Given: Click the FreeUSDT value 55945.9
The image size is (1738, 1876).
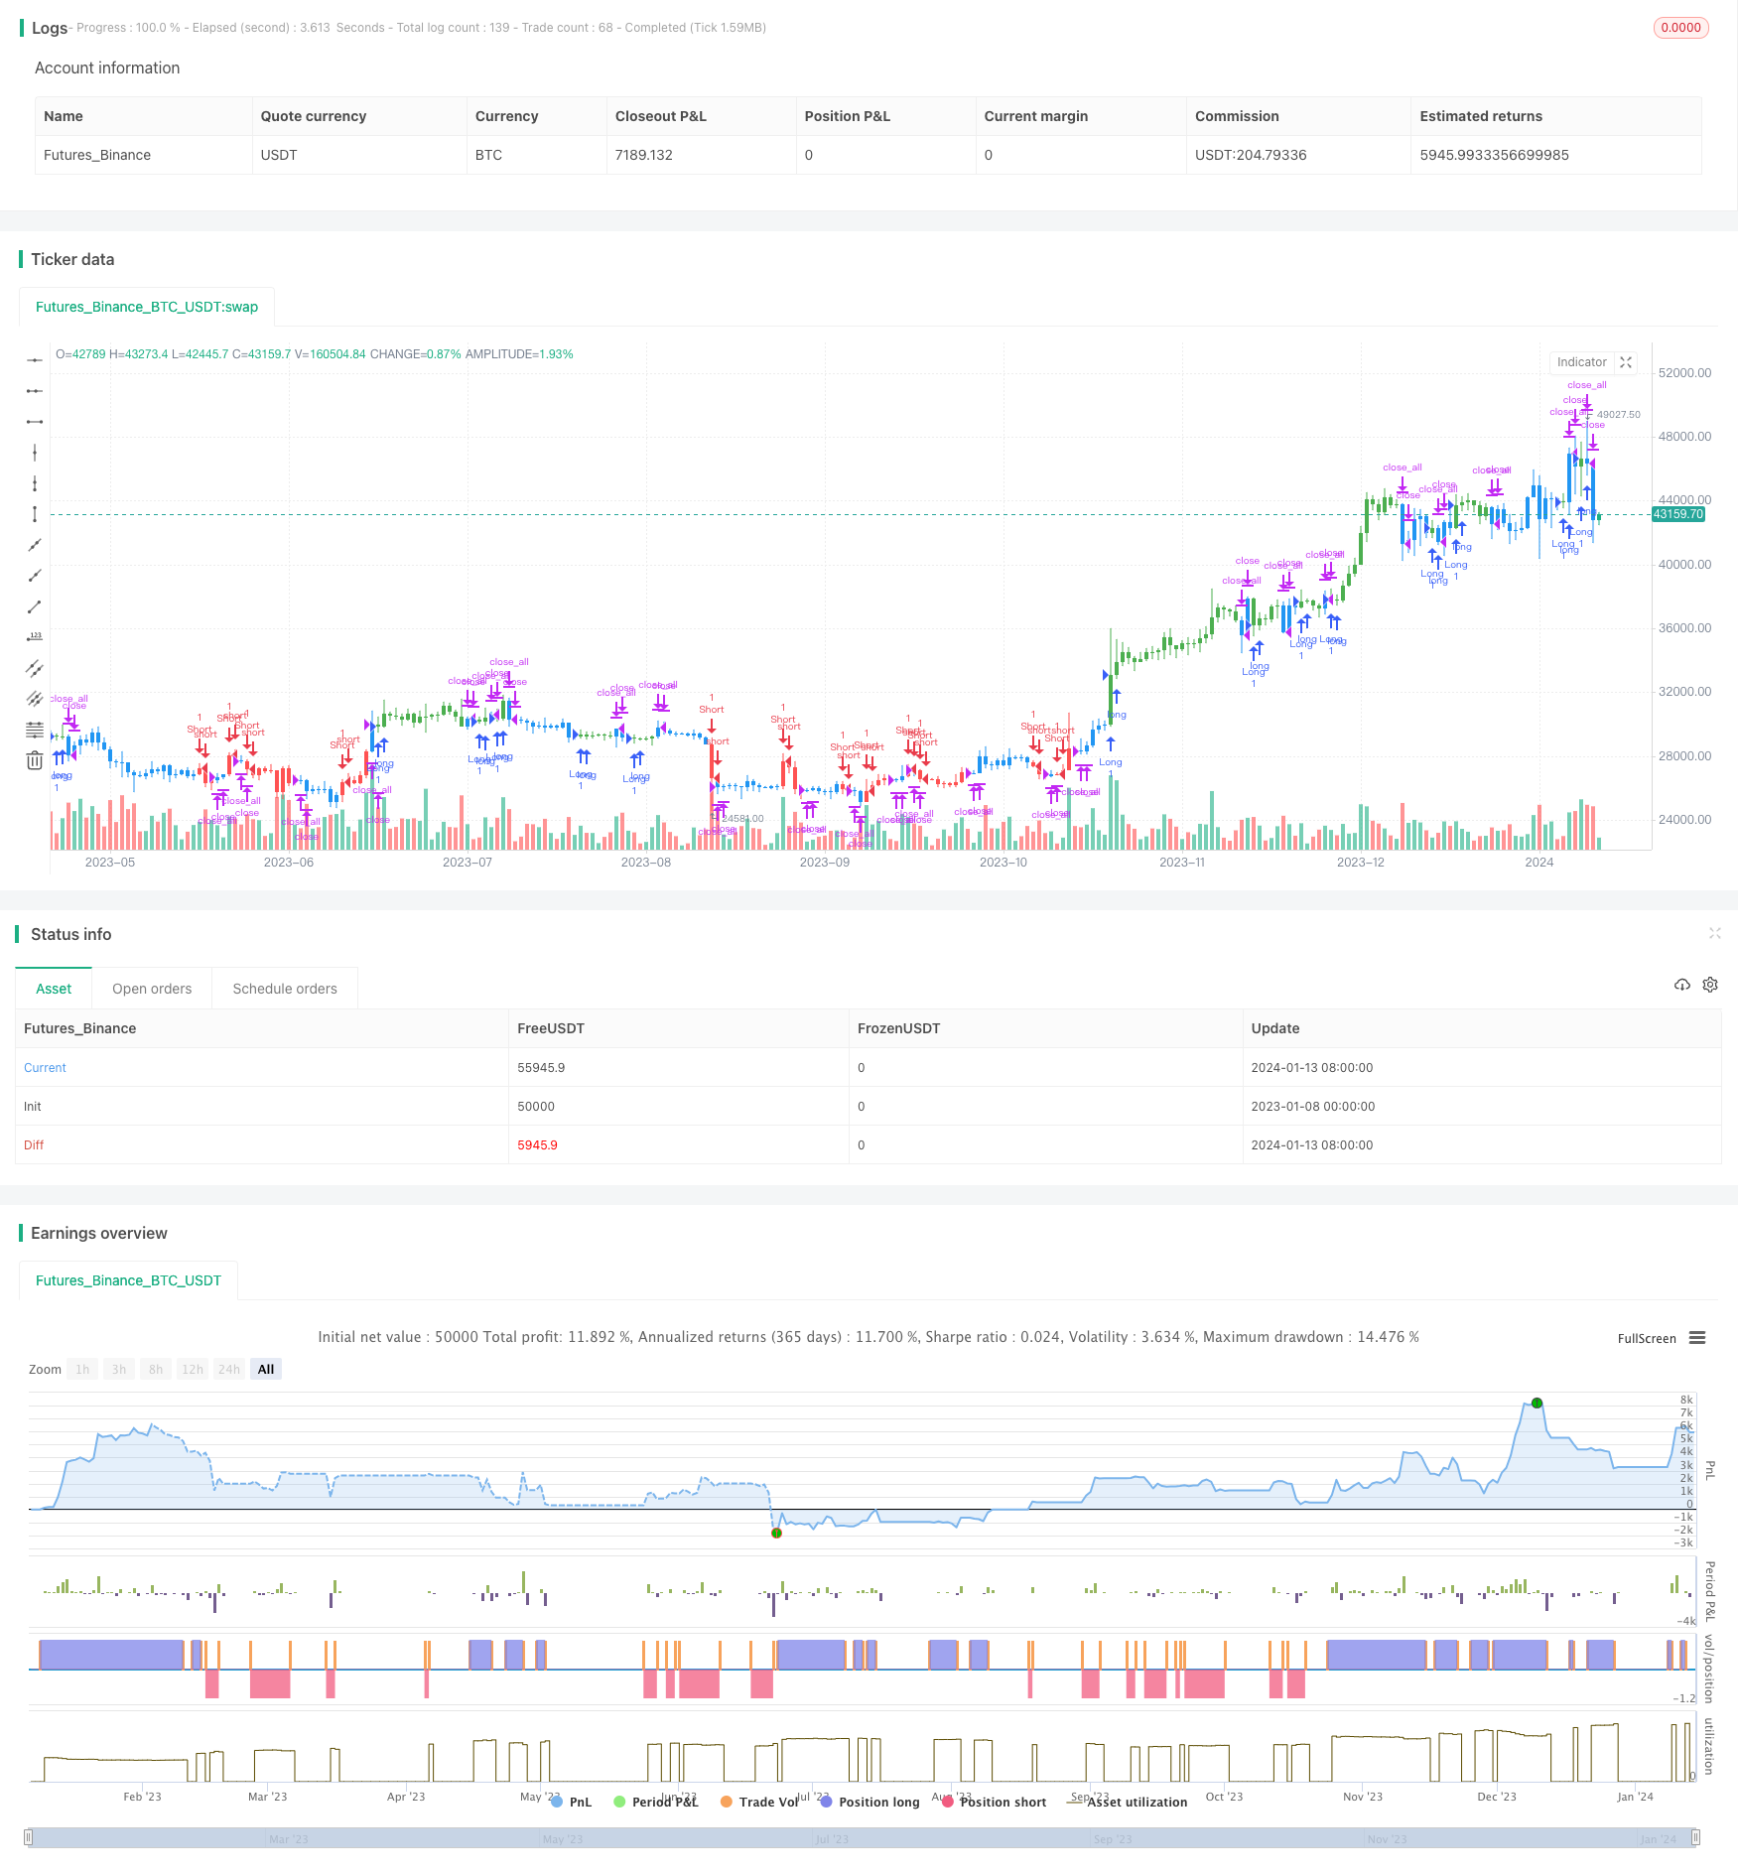Looking at the screenshot, I should [541, 1067].
